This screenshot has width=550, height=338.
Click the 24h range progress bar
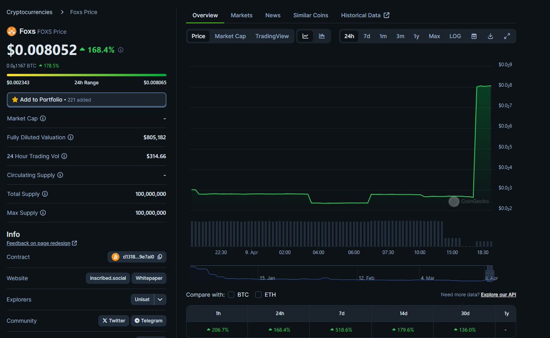pyautogui.click(x=87, y=75)
